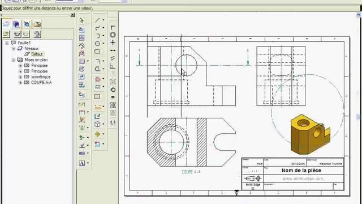Click the greyed hide layers button
The image size is (362, 204).
(x=26, y=34)
